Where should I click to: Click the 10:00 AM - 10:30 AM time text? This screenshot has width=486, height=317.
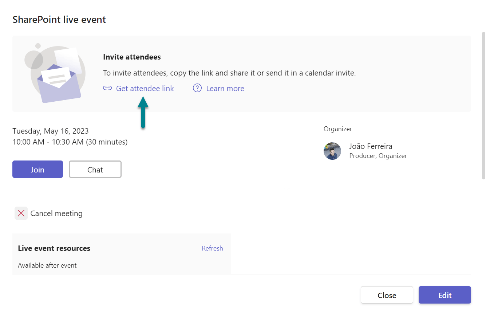[70, 142]
